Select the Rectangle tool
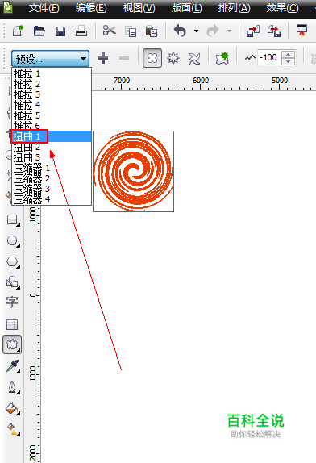 [13, 220]
